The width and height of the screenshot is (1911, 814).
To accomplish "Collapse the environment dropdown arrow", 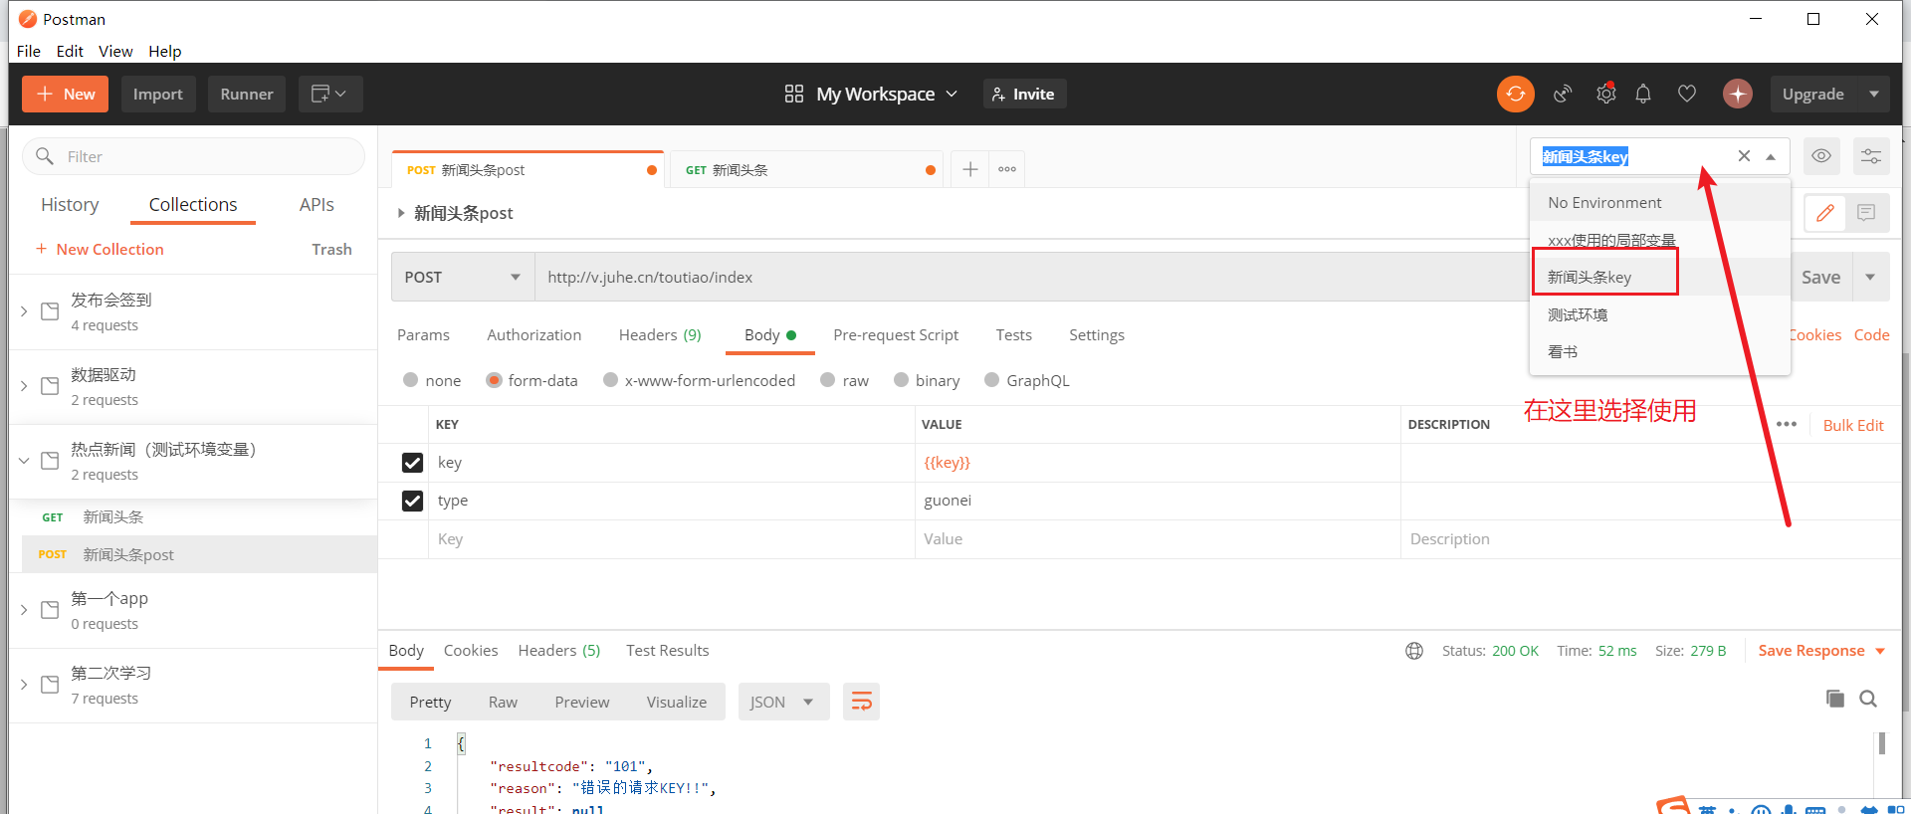I will click(1771, 156).
